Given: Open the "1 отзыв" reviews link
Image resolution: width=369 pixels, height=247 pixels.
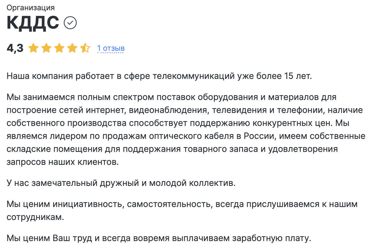Looking at the screenshot, I should pyautogui.click(x=111, y=48).
